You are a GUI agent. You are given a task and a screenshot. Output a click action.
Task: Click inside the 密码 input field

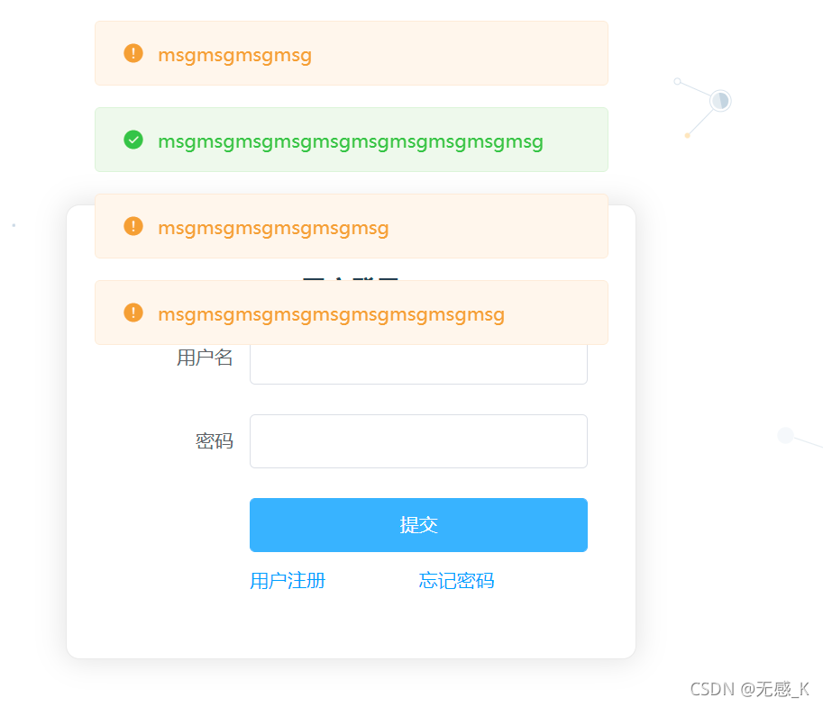click(x=418, y=441)
